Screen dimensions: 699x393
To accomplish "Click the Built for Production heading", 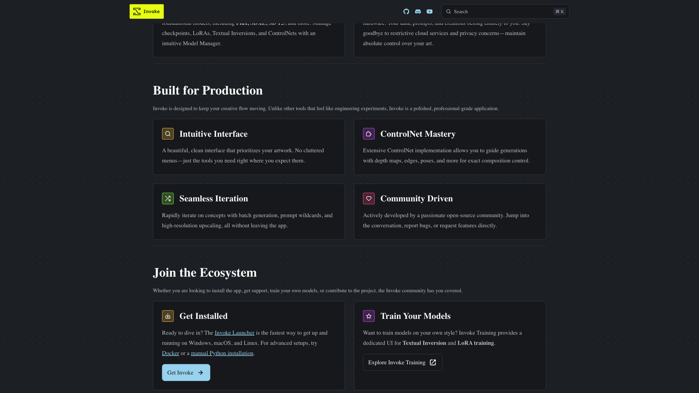I will click(208, 91).
